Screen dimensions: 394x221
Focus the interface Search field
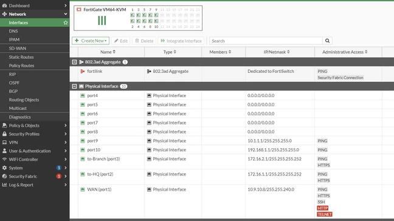point(266,41)
